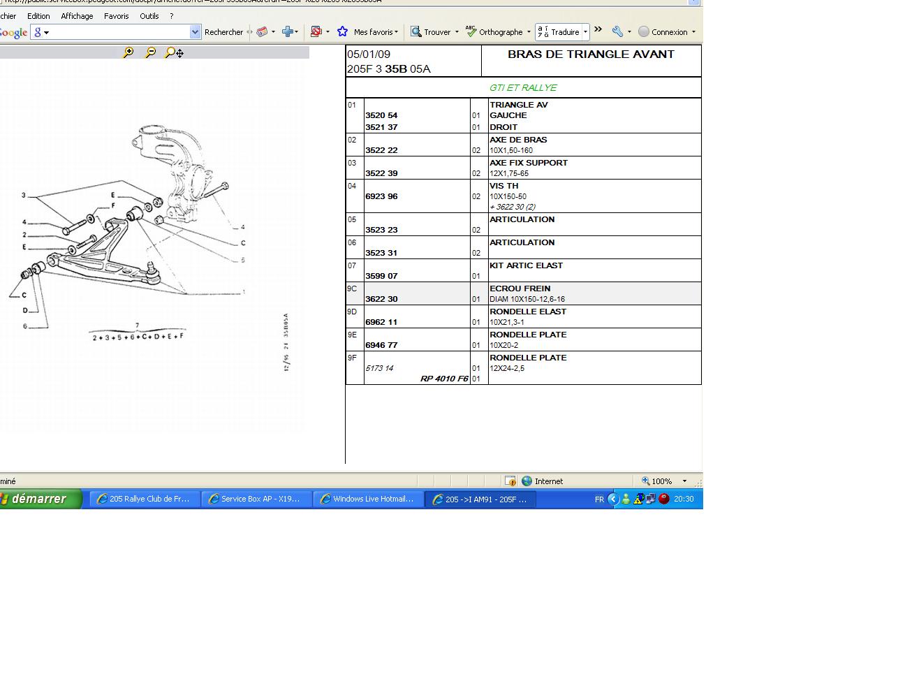Expand the Mes favoris dropdown

tap(396, 32)
